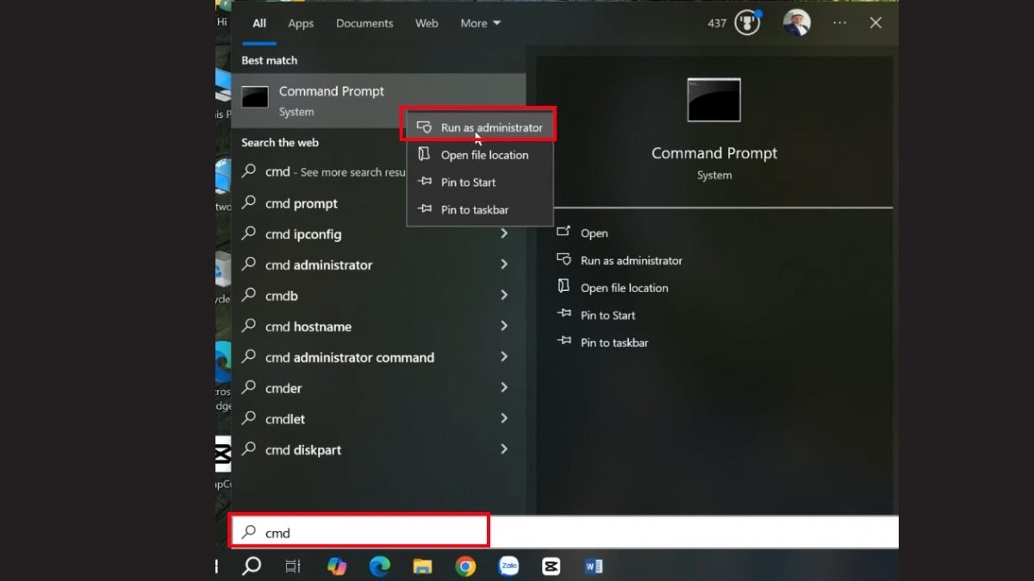Select the Command Prompt best match result
This screenshot has height=581, width=1034.
click(378, 101)
